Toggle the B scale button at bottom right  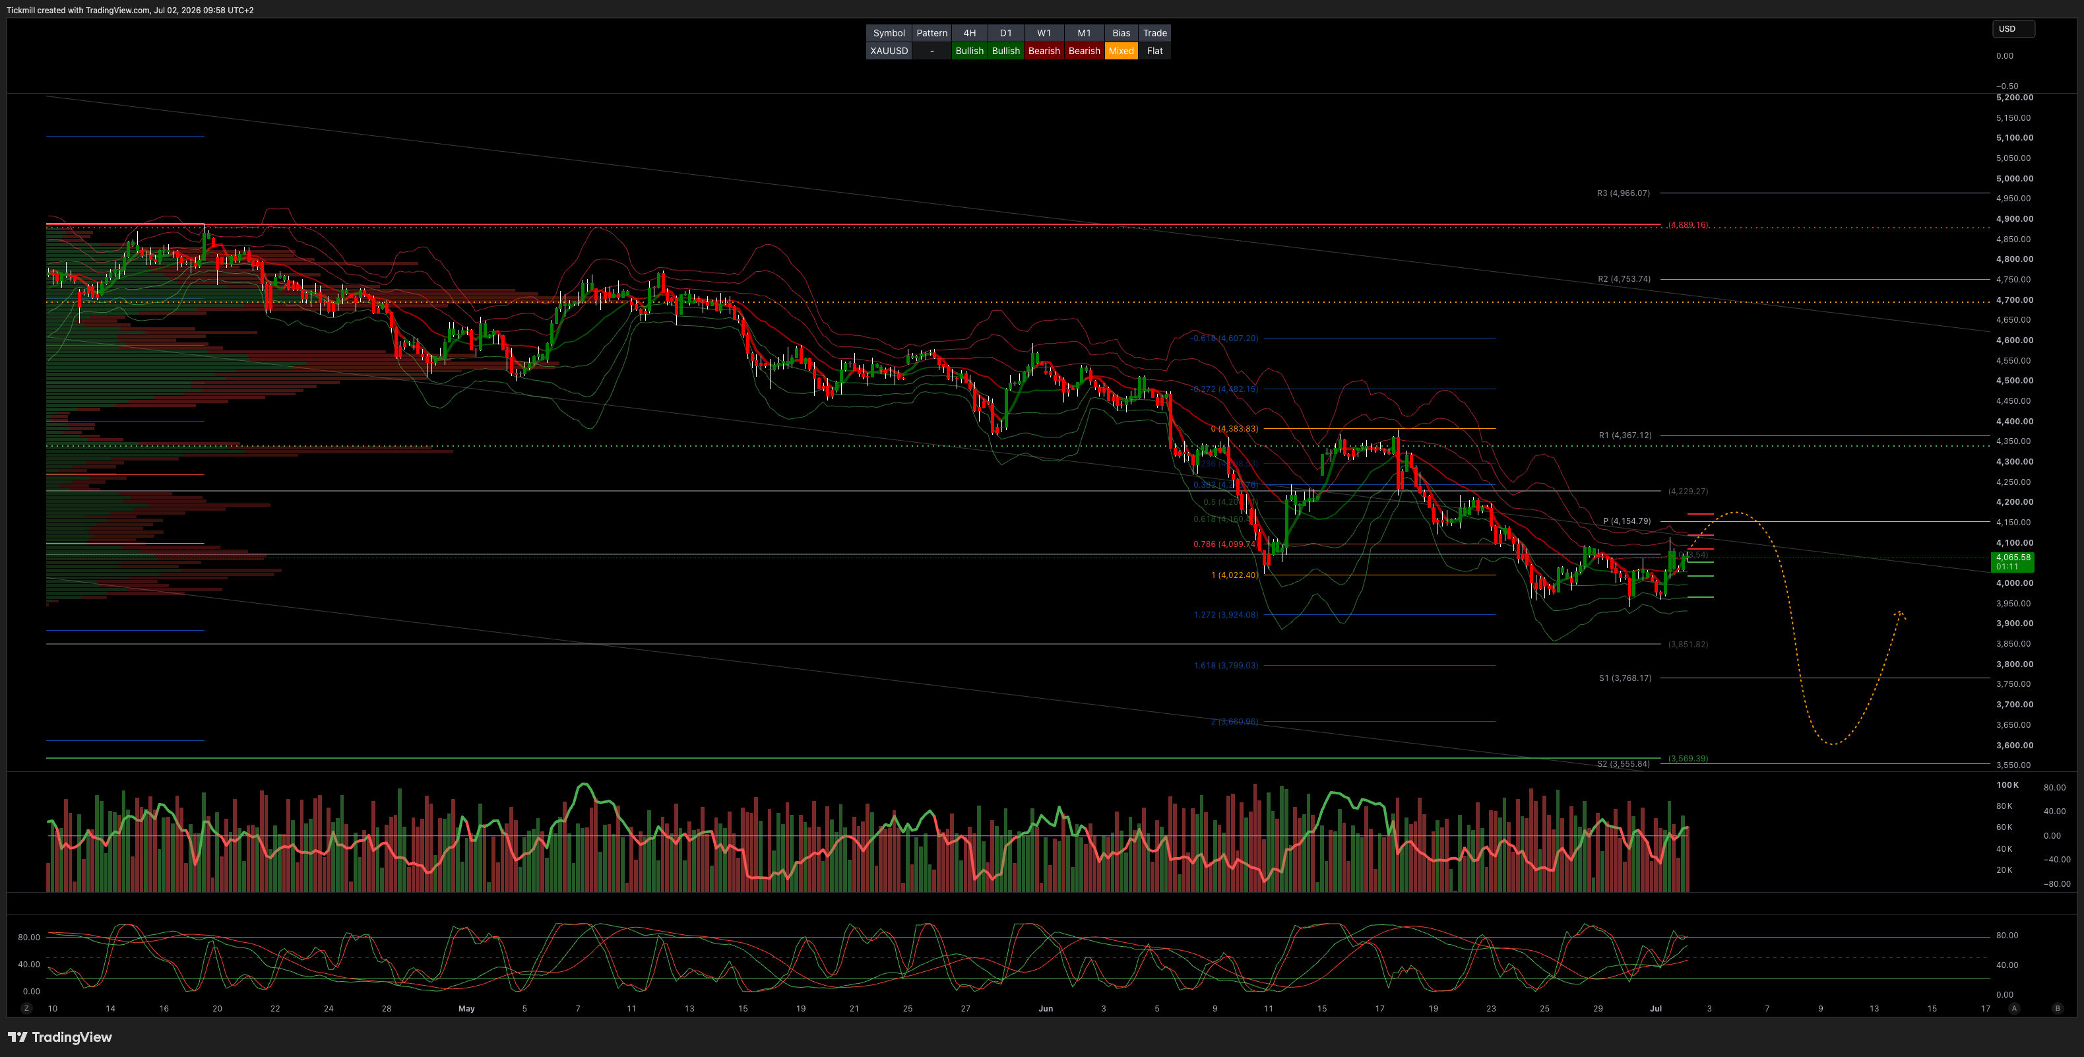(x=2058, y=1008)
